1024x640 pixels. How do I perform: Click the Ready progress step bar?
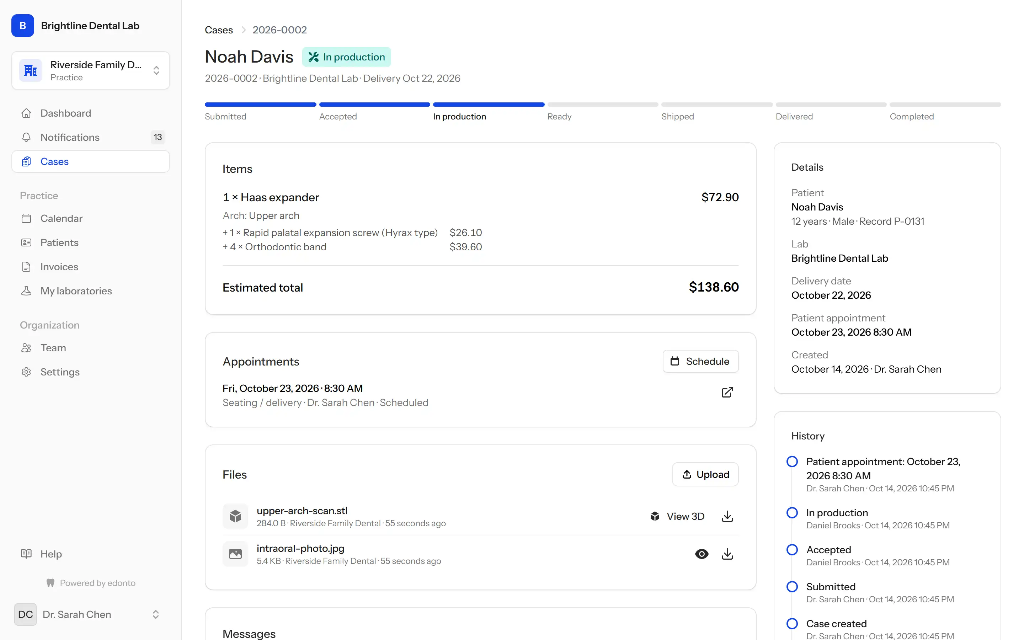(x=603, y=105)
